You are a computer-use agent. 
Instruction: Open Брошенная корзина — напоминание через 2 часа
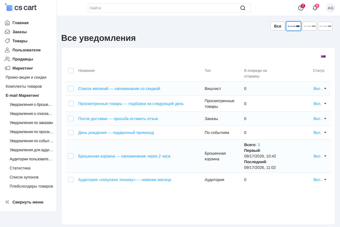coord(124,156)
